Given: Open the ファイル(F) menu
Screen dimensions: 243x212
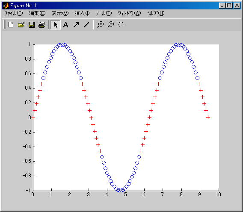Looking at the screenshot, I should pos(13,13).
